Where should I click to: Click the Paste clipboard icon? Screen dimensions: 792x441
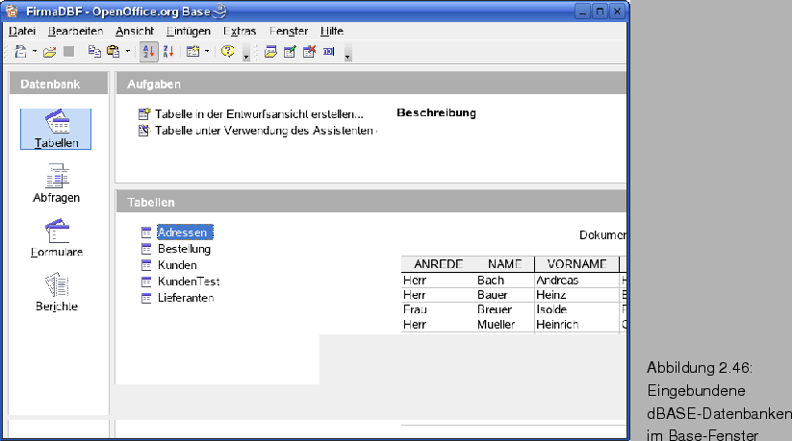(x=114, y=52)
